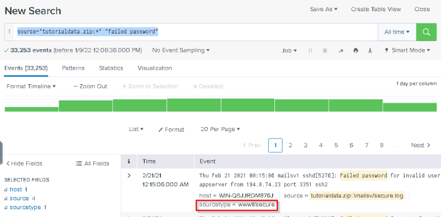
Task: Select the first timeline column bar
Action: click(31, 109)
